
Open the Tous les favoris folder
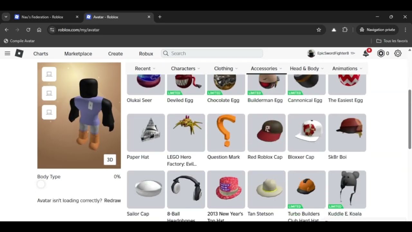point(392,41)
